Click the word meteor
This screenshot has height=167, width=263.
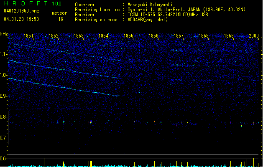59,13
